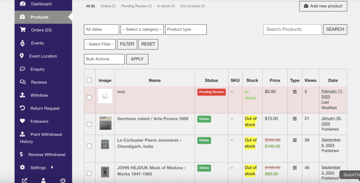The height and width of the screenshot is (183, 360).
Task: Open the Bulk Actions dropdown
Action: (104, 59)
